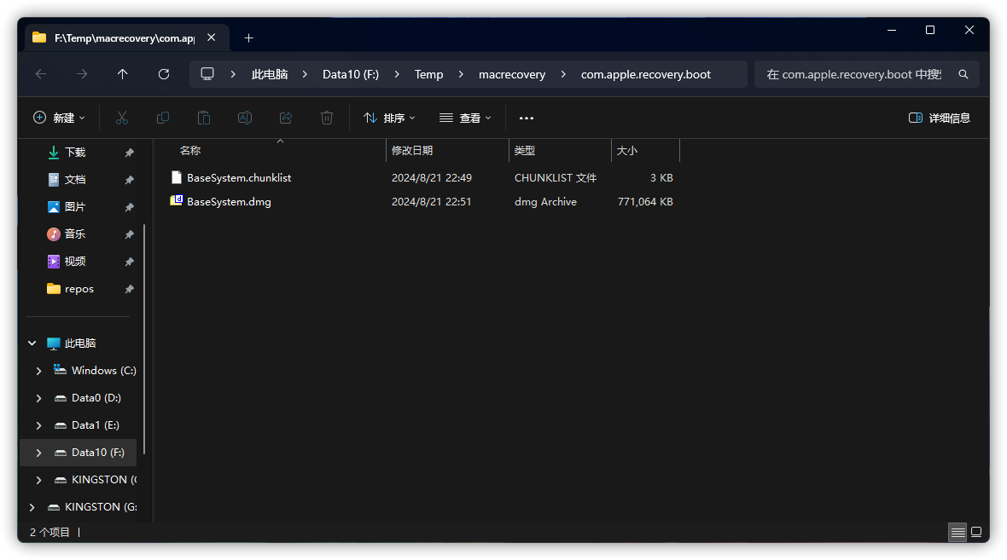
Task: Open a new File Explorer tab
Action: coord(248,38)
